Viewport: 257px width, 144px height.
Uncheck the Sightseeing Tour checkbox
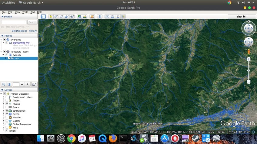(7, 43)
